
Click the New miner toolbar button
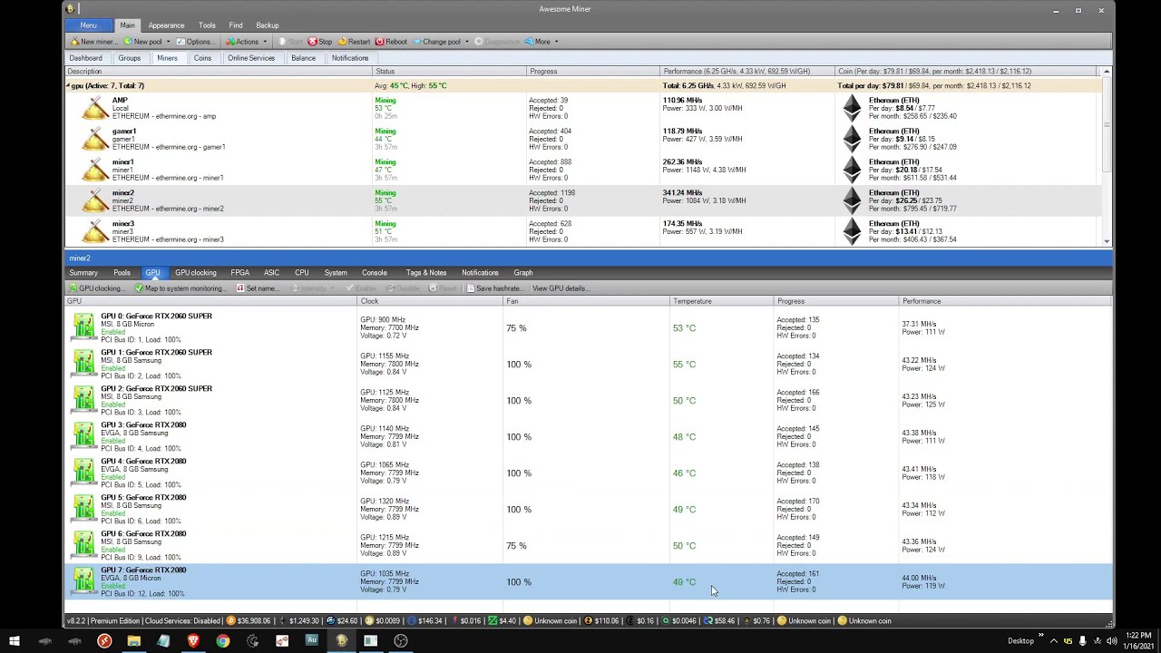(x=93, y=42)
